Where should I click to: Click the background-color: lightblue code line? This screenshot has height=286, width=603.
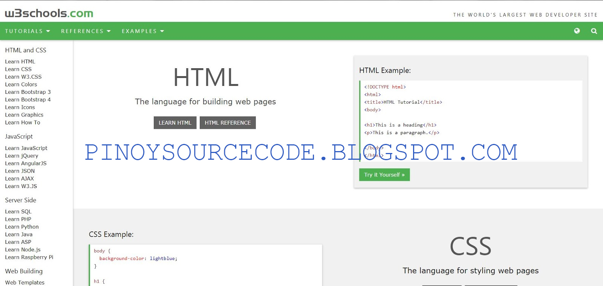pos(138,258)
